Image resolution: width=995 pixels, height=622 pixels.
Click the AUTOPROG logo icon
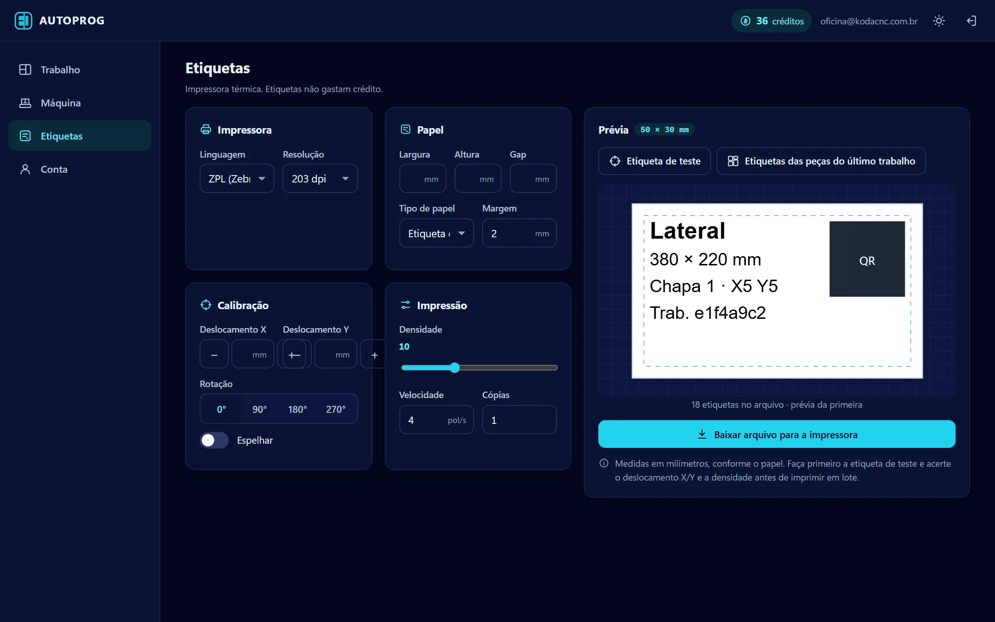[23, 21]
